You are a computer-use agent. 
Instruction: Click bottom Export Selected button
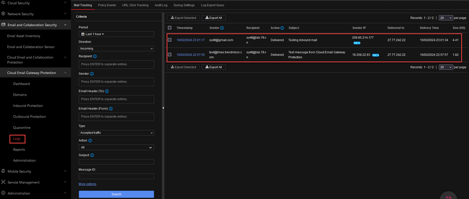click(x=183, y=67)
